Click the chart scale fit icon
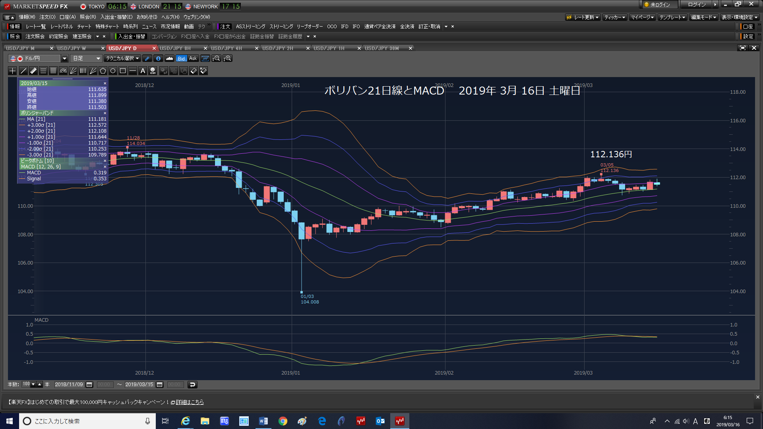The width and height of the screenshot is (763, 429). point(205,58)
